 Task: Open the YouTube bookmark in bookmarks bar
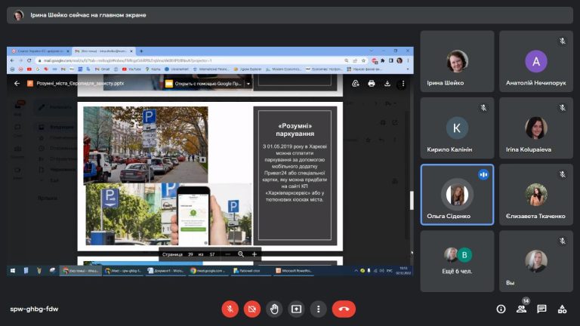point(131,69)
